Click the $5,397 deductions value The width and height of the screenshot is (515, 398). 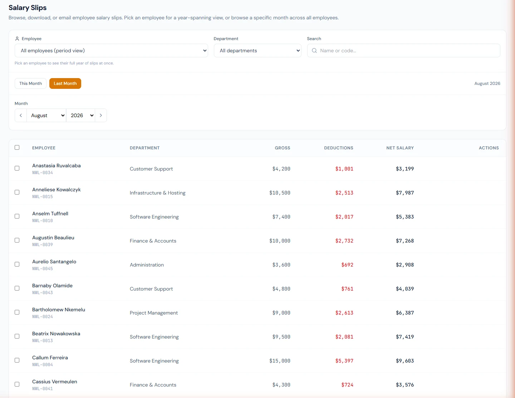click(x=344, y=361)
